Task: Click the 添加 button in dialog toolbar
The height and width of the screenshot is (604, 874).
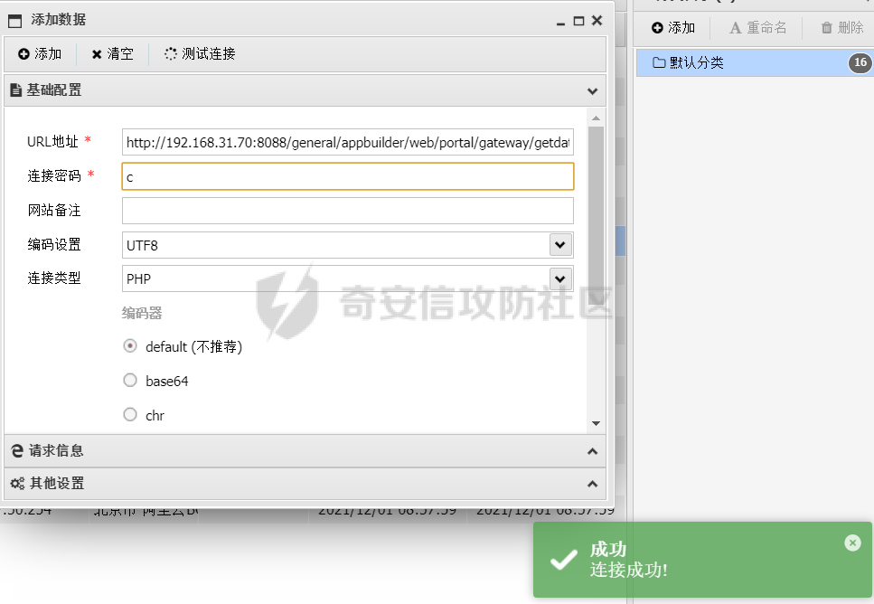Action: 40,53
